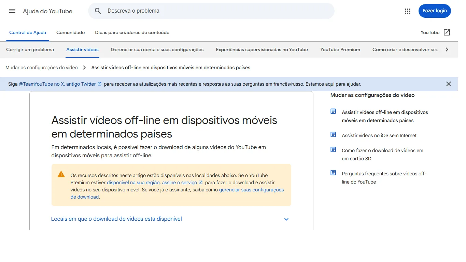Open sidebar 'Perguntas frequentes sobre vídeos off-line'
466x262 pixels.
click(384, 178)
